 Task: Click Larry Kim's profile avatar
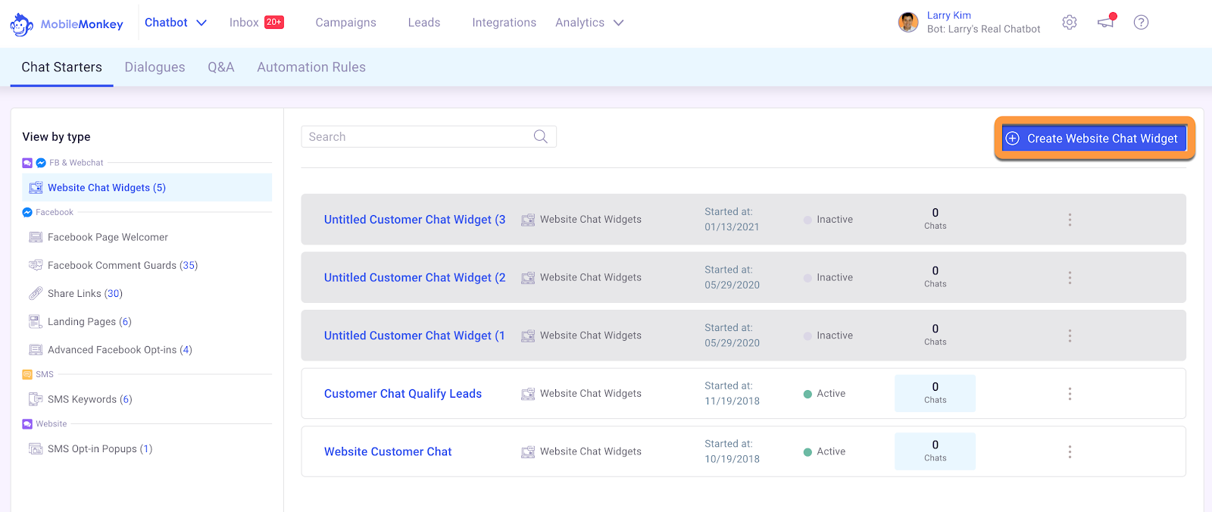pyautogui.click(x=908, y=23)
